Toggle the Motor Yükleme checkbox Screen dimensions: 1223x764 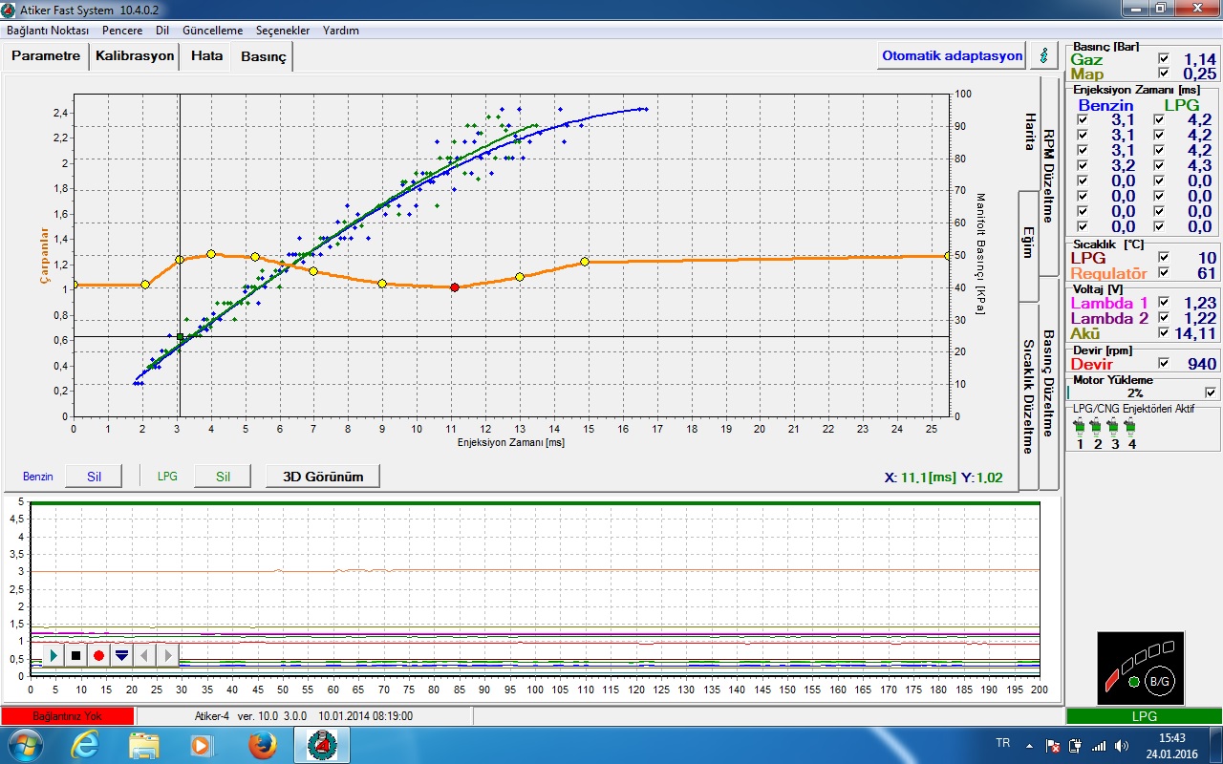tap(1211, 393)
